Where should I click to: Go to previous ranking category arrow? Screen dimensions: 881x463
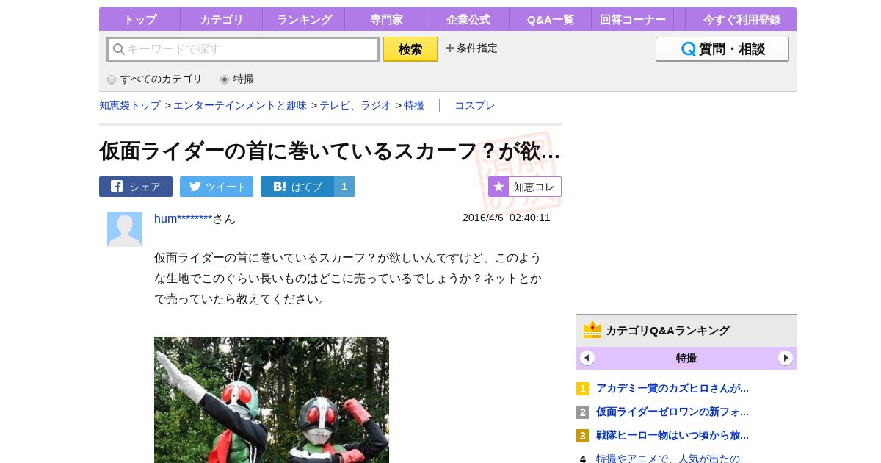pyautogui.click(x=587, y=358)
